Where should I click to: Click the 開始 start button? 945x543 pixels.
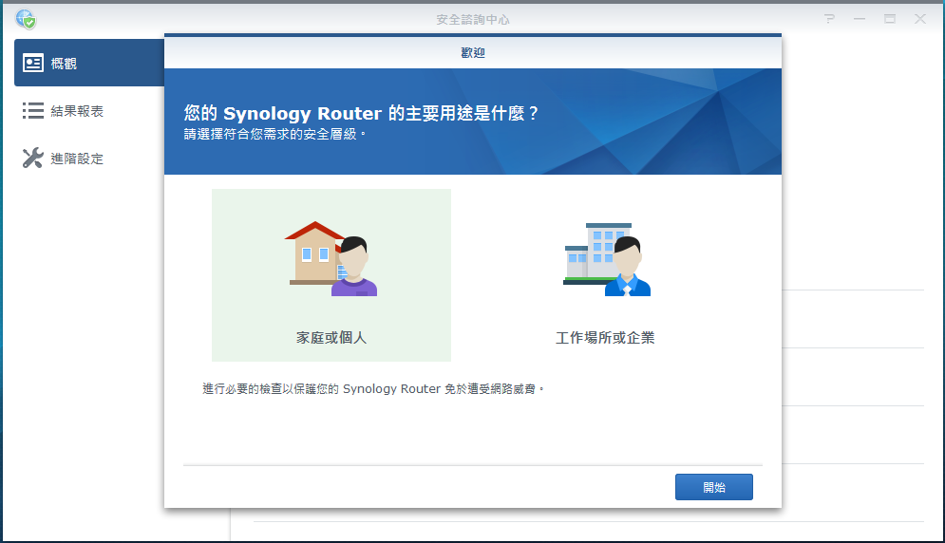(713, 487)
